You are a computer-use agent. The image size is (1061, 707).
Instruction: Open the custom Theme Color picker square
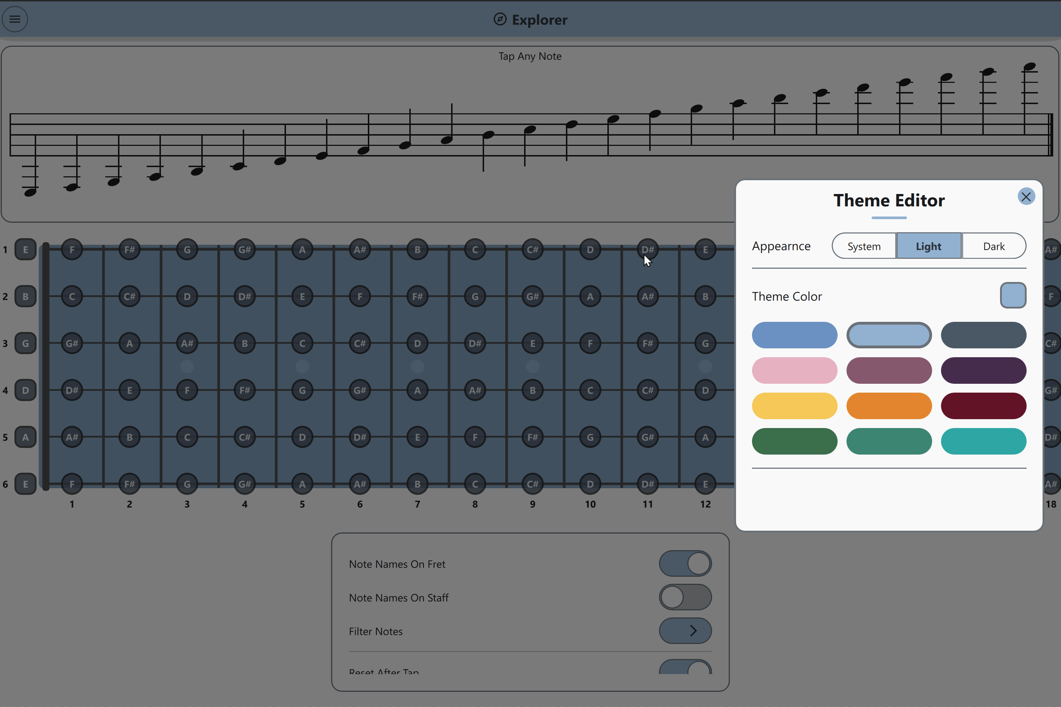click(x=1013, y=296)
